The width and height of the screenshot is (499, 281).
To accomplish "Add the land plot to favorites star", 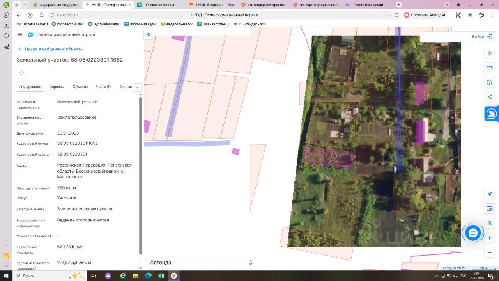I will point(22,73).
